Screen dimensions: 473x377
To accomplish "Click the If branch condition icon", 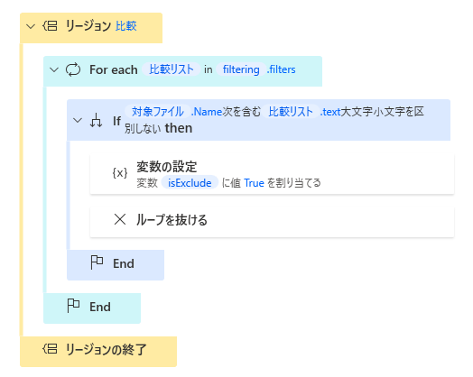I will click(97, 120).
